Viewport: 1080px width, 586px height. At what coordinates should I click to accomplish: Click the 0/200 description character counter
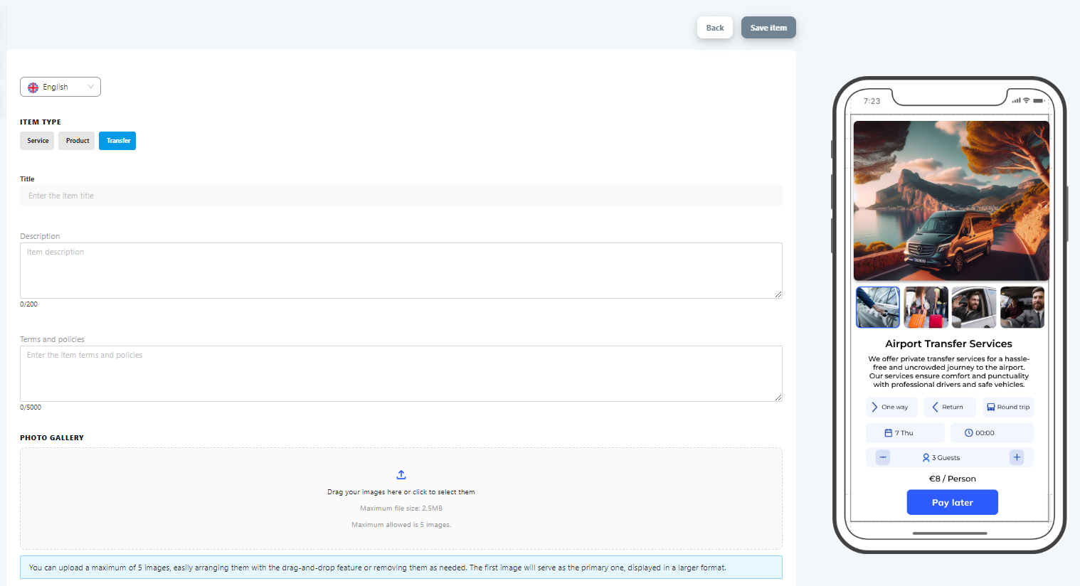[28, 304]
